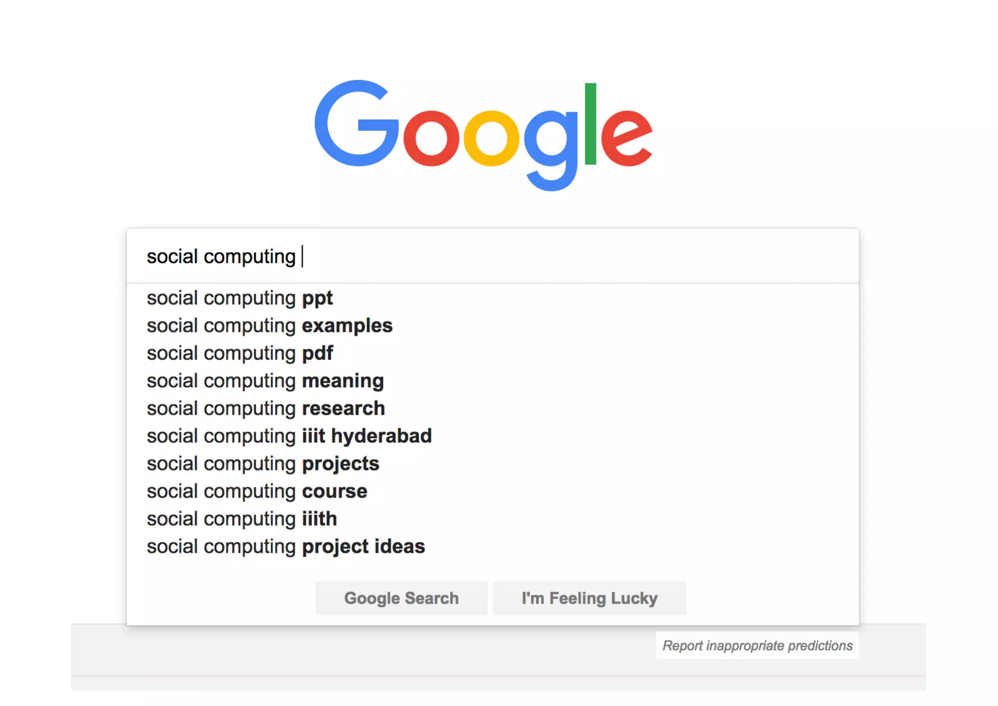
Task: Click the yellow 'o' in Google logo
Action: [491, 139]
